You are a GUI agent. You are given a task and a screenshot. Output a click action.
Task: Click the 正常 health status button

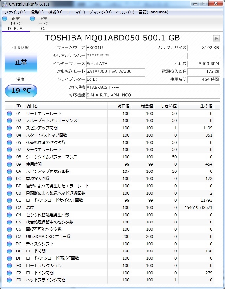21,62
